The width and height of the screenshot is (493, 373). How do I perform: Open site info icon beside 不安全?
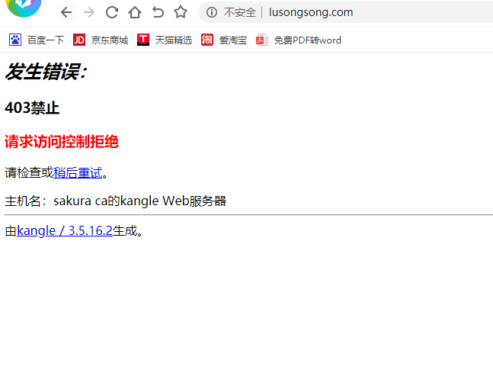(212, 12)
